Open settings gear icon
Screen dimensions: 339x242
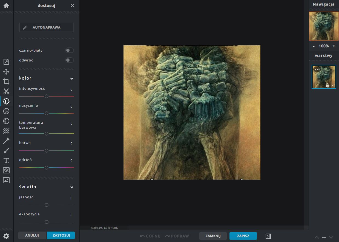(6, 236)
